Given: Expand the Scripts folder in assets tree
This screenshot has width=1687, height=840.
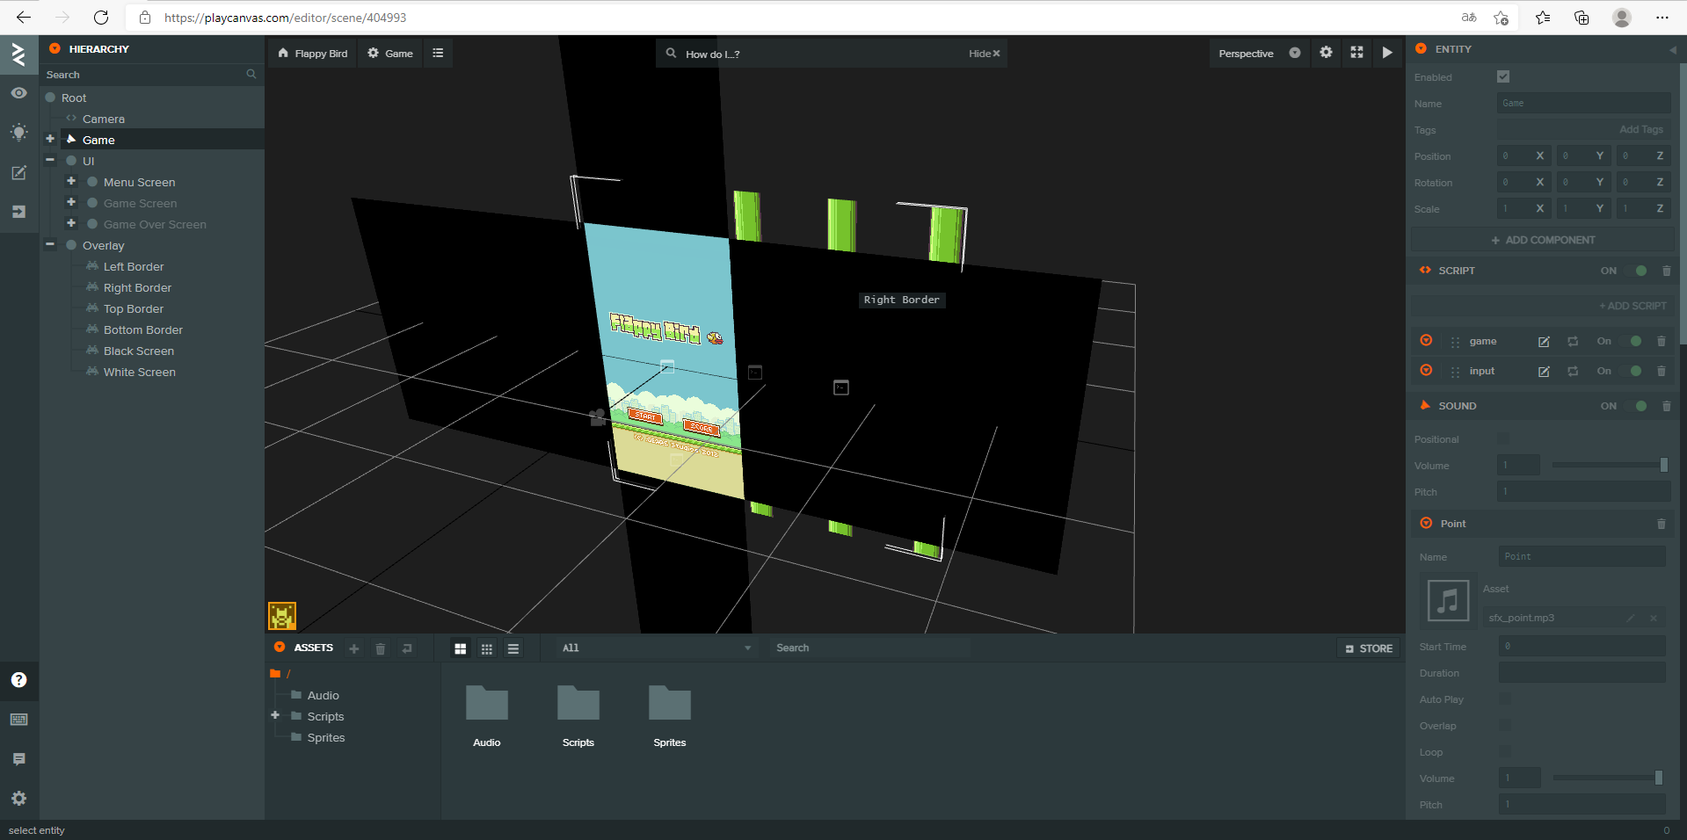Looking at the screenshot, I should coord(275,715).
